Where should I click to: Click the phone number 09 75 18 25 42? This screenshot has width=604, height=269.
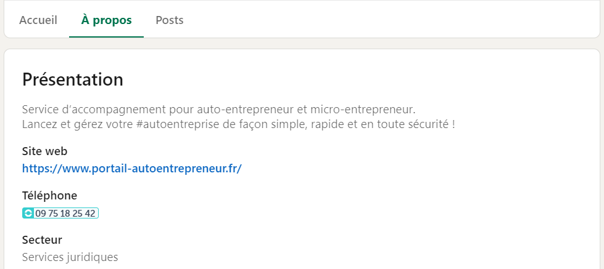pos(65,213)
